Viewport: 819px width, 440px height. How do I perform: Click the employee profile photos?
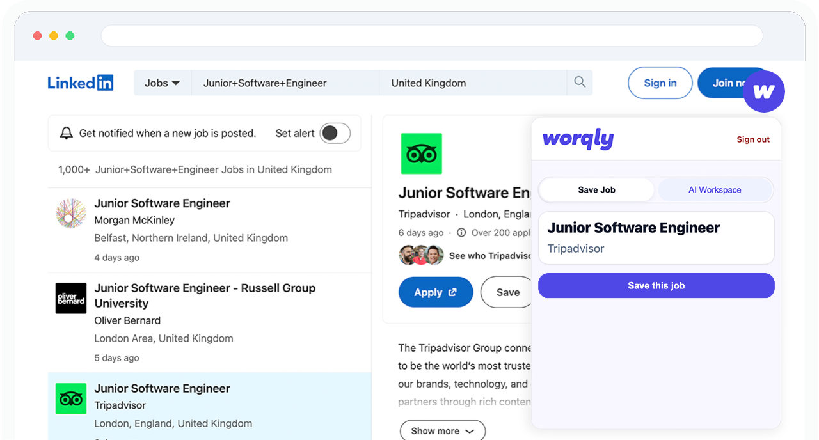[x=422, y=255]
